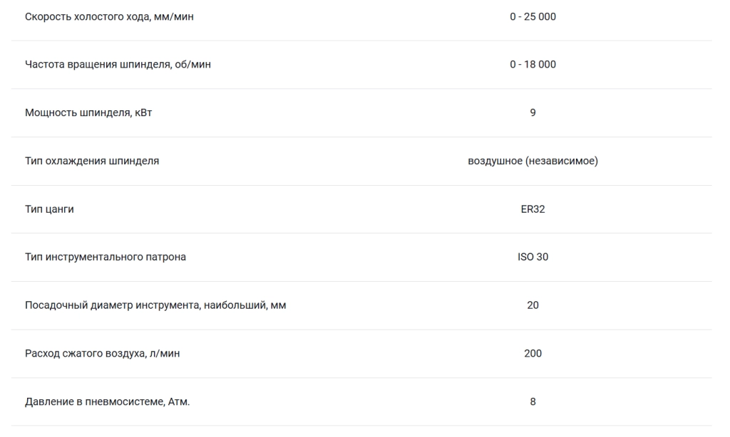Click the 'Мощность шпинделя, кВт' label
This screenshot has width=730, height=437.
pyautogui.click(x=88, y=113)
